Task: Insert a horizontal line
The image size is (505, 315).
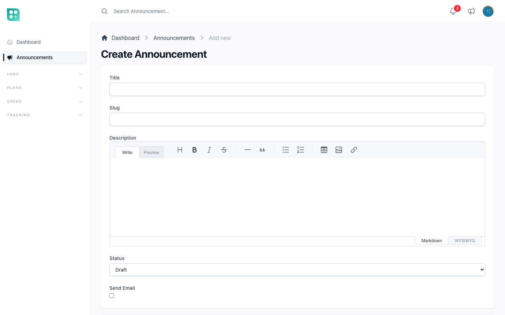Action: tap(248, 150)
